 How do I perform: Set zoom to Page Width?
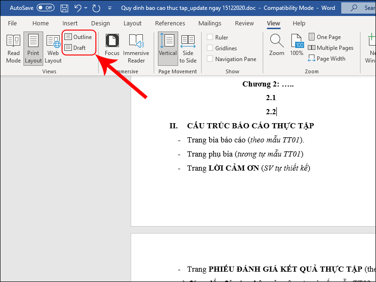327,59
